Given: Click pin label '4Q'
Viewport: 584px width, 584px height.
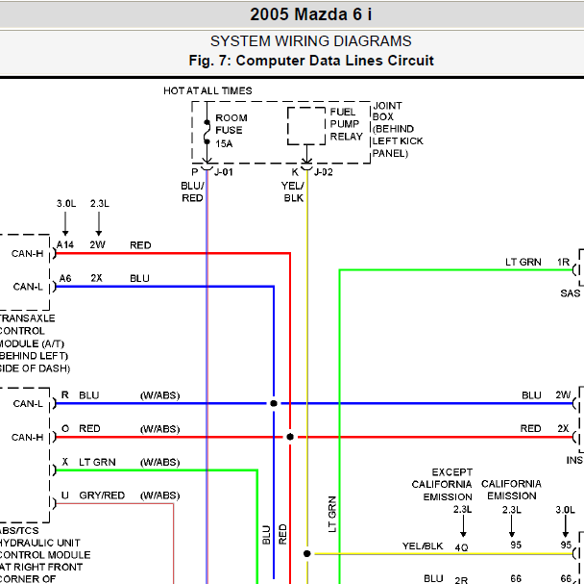Looking at the screenshot, I should click(x=461, y=547).
